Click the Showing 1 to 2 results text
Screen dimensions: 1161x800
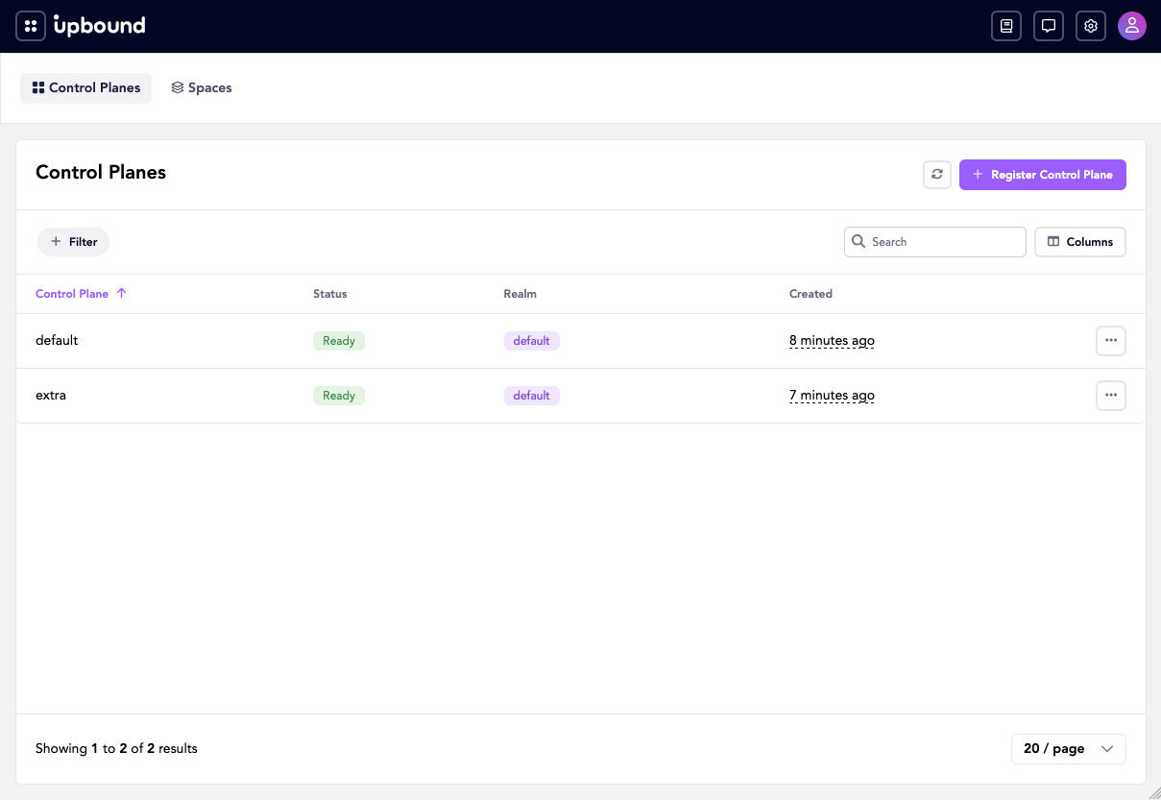[x=116, y=749]
